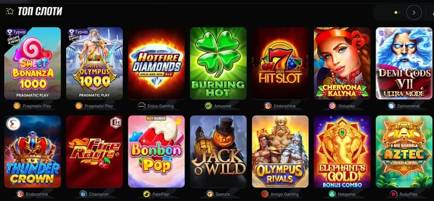Advance the carousel with the right arrow button
The width and height of the screenshot is (434, 201).
click(x=414, y=12)
